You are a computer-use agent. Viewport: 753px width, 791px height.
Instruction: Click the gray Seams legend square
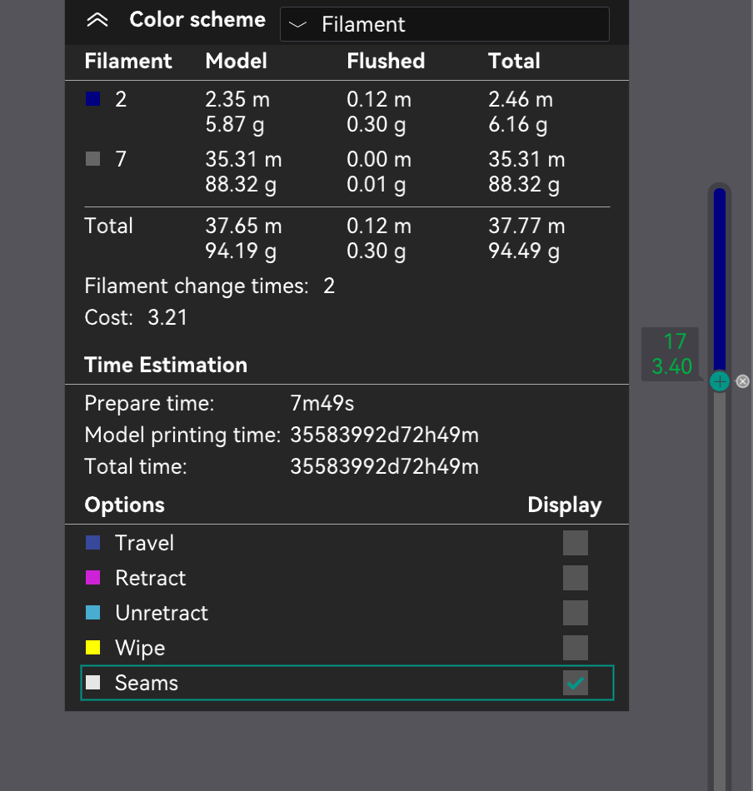click(x=92, y=683)
